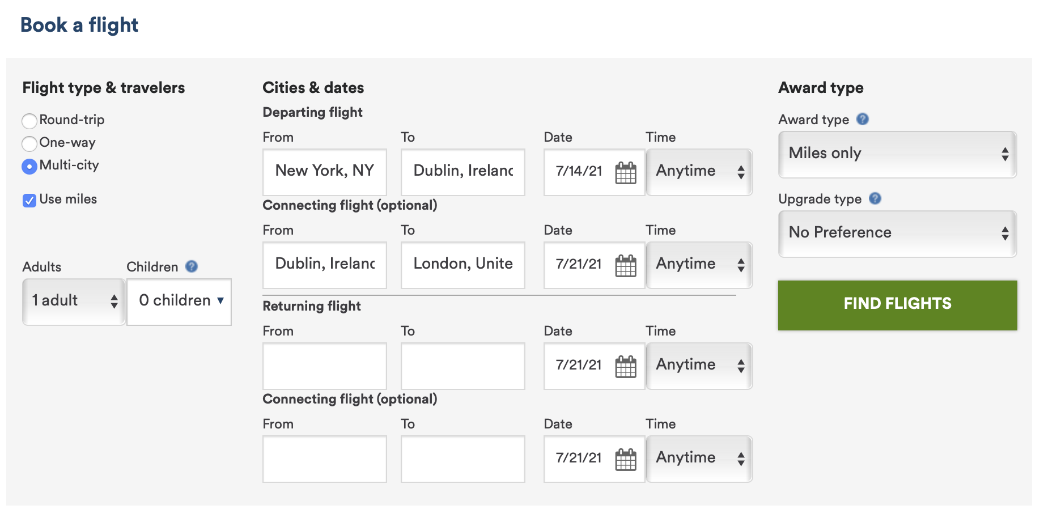Show help for Upgrade type

(875, 198)
